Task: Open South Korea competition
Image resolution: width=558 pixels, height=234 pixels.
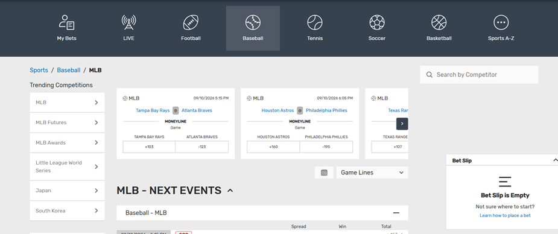Action: [x=67, y=210]
